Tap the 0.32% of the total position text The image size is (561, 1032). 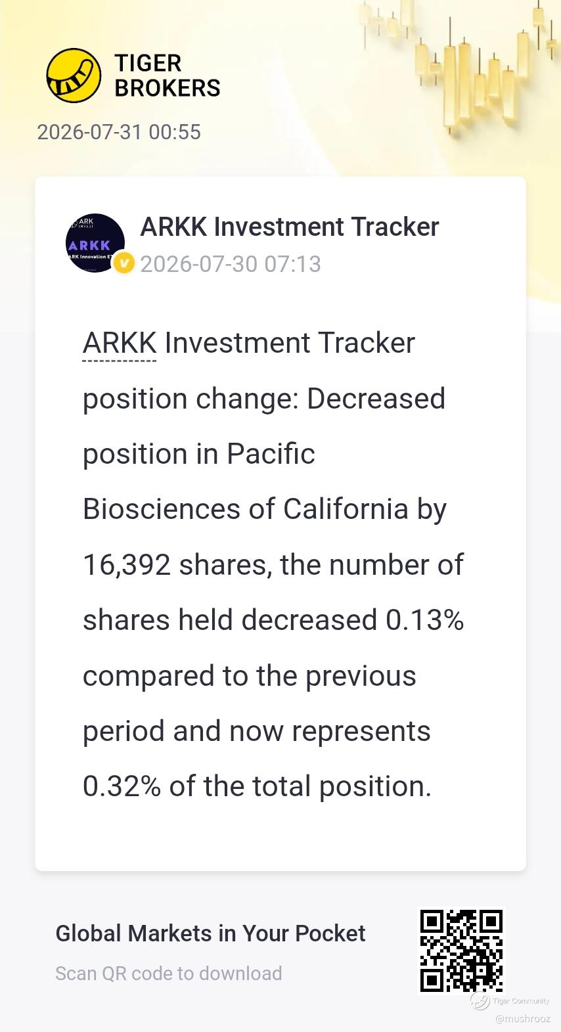pyautogui.click(x=257, y=786)
